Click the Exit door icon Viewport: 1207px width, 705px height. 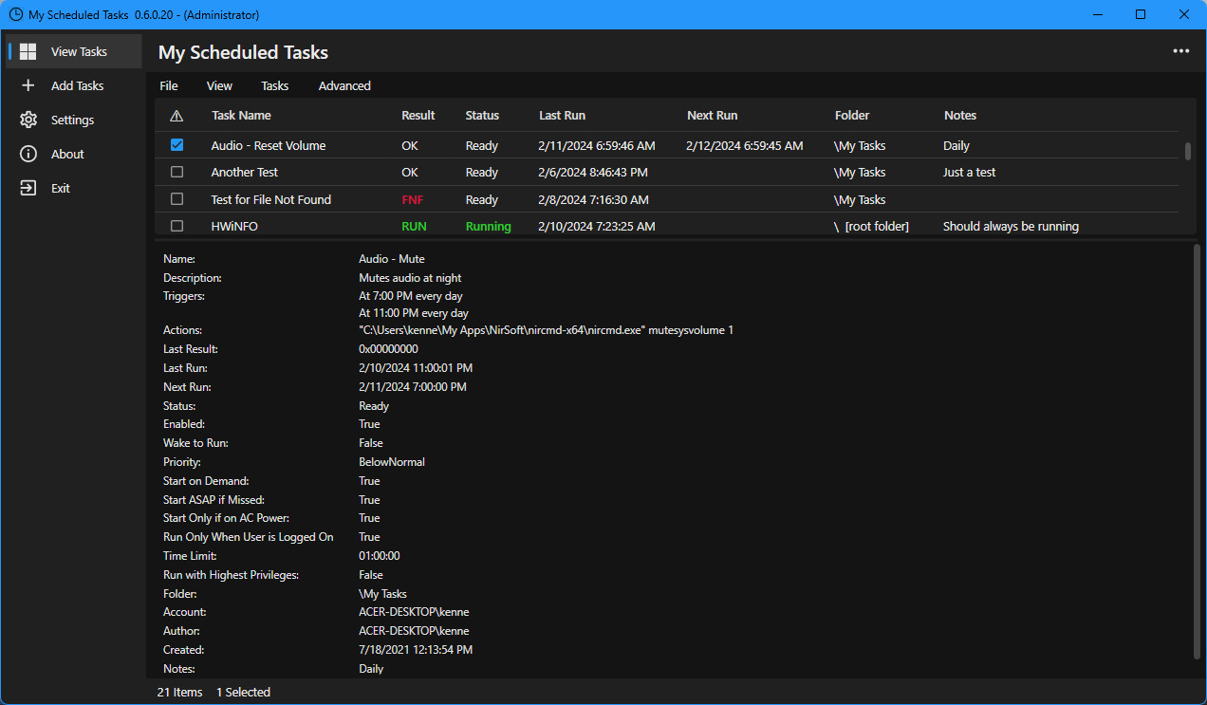pyautogui.click(x=28, y=188)
